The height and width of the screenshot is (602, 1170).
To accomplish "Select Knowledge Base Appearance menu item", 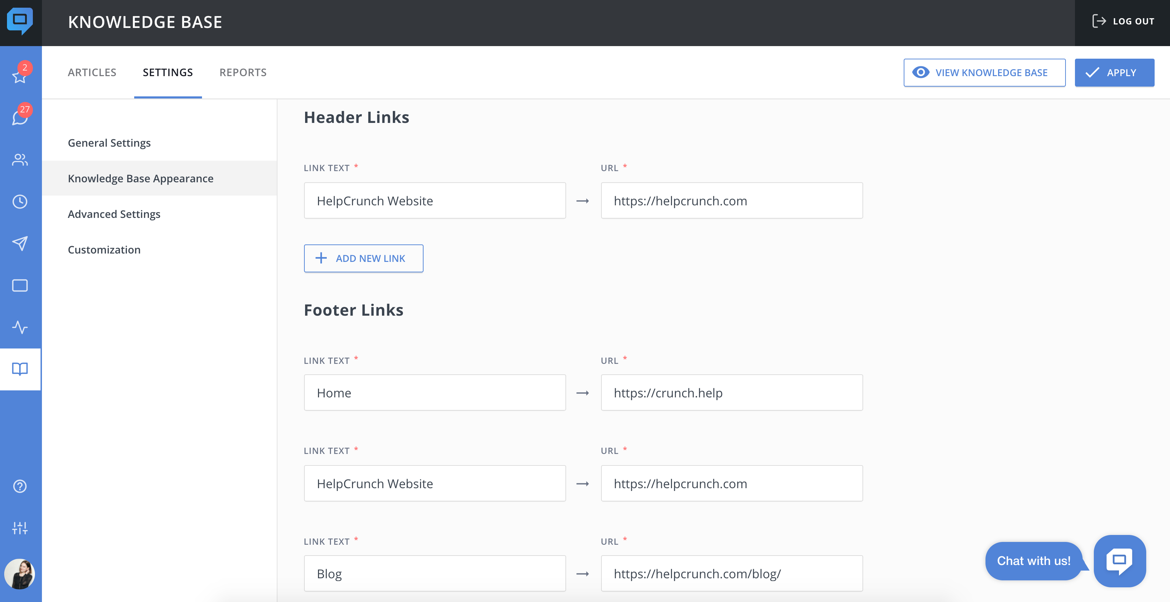I will pos(159,178).
